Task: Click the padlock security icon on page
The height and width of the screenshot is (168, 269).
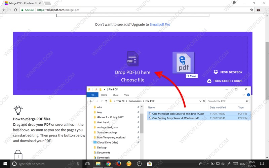Action: click(x=18, y=155)
